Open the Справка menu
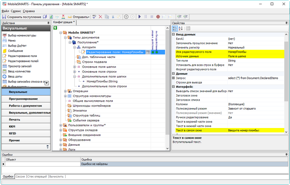The height and width of the screenshot is (185, 290). click(29, 11)
